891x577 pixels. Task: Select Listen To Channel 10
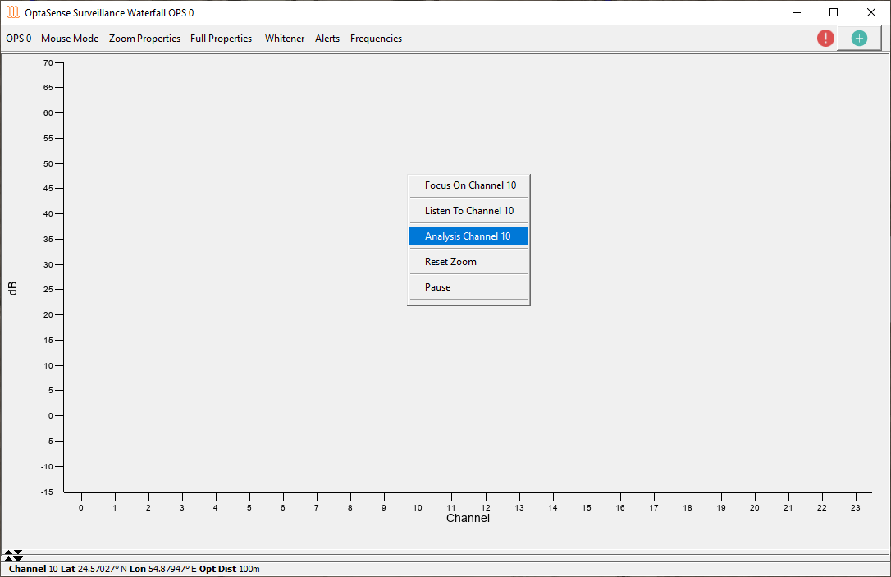tap(469, 211)
